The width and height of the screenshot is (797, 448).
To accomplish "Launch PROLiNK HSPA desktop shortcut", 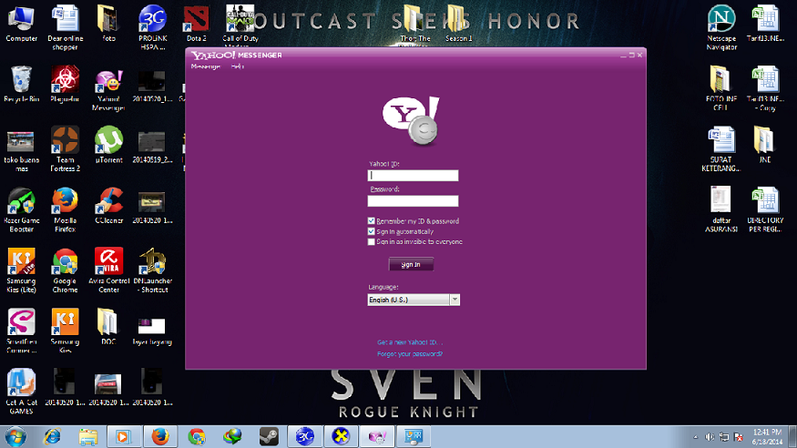I will click(x=152, y=27).
